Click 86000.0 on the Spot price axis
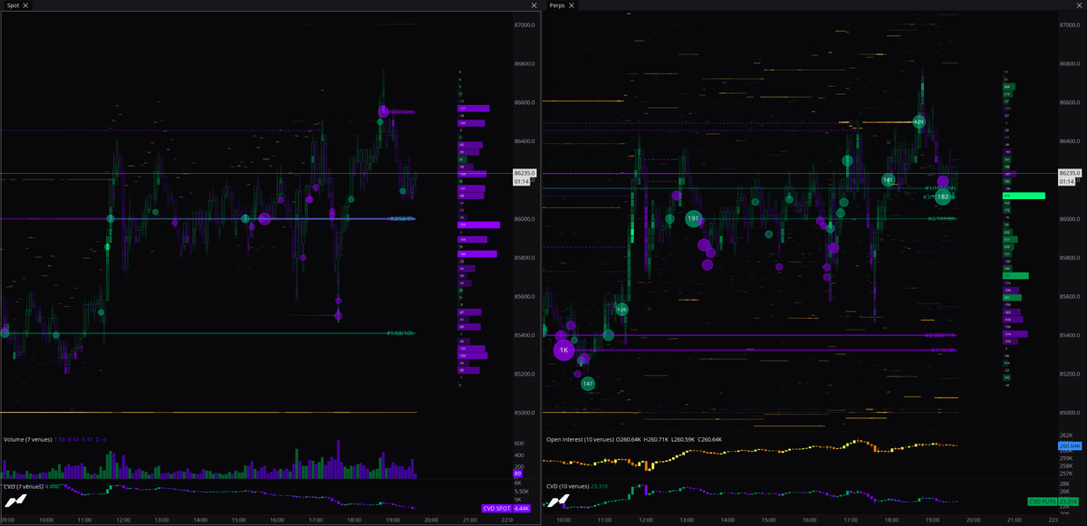 tap(524, 219)
